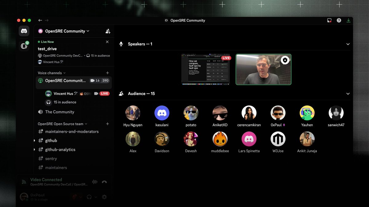
Task: Disconnect with the hang-up phone icon
Action: tap(104, 182)
